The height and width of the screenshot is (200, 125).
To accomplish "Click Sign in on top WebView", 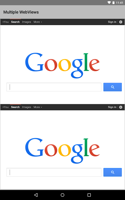I will pos(112,22).
